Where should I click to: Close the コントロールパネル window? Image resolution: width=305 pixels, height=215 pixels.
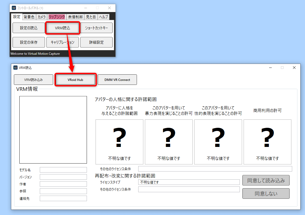[109, 8]
